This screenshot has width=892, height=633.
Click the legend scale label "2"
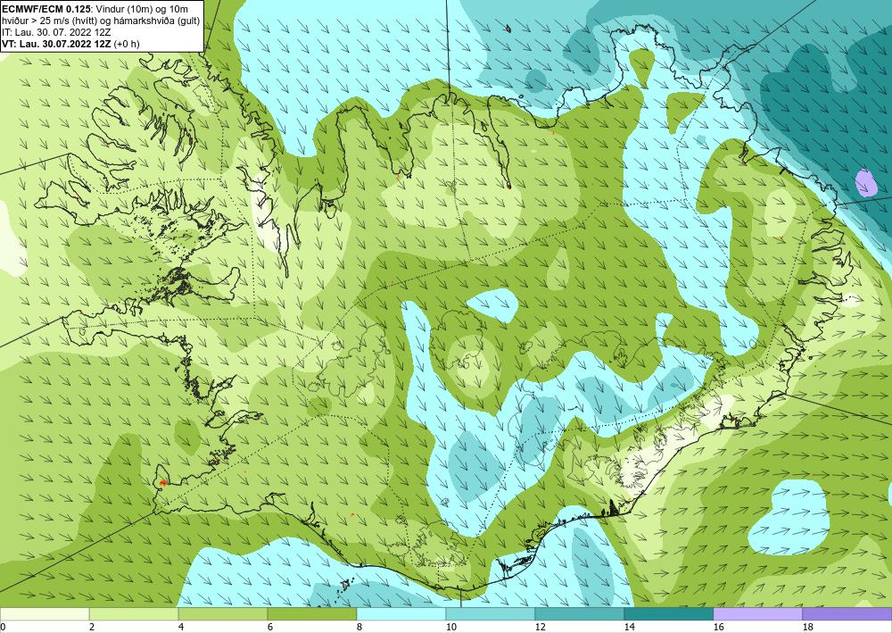pos(92,627)
